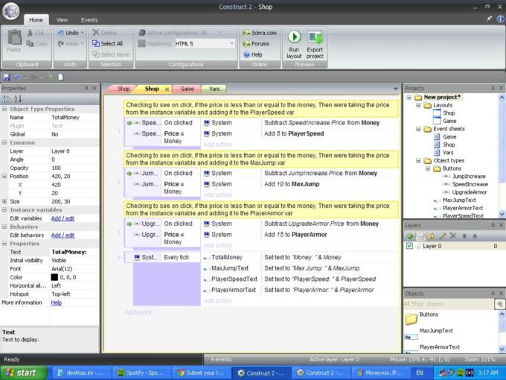506x380 pixels.
Task: Collapse Object Type Properties section
Action: click(x=4, y=109)
